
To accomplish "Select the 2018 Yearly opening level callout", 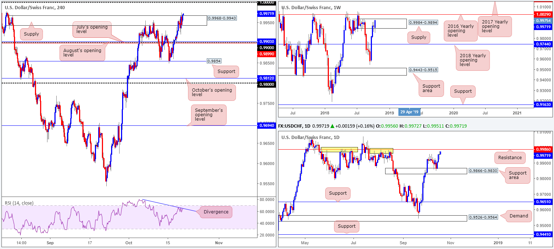I will pyautogui.click(x=473, y=60).
